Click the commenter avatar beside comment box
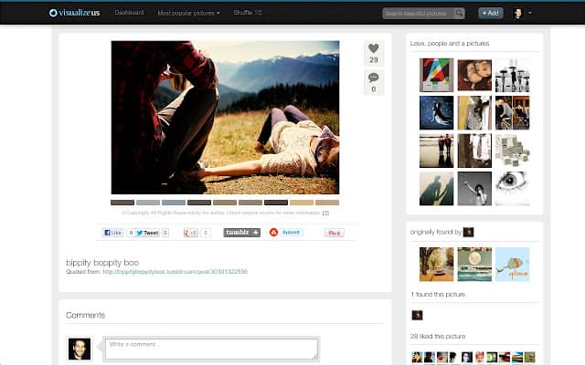This screenshot has height=365, width=585. coord(80,349)
